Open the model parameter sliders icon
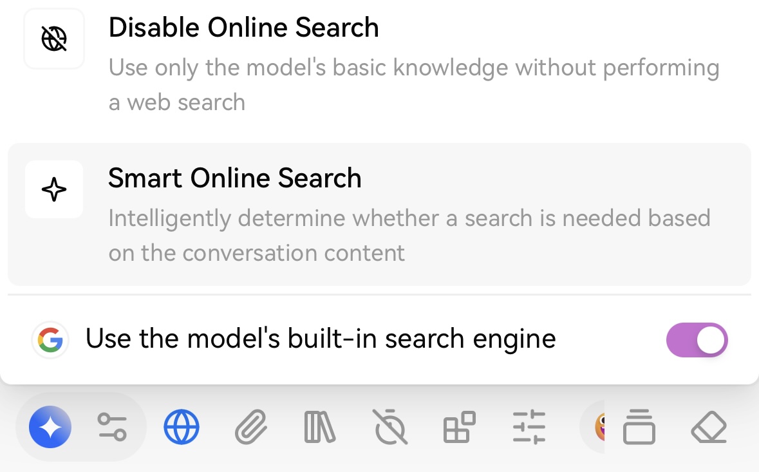Viewport: 759px width, 472px height. [x=112, y=427]
